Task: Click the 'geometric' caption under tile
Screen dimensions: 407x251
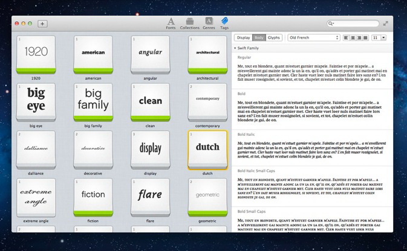Action: (x=207, y=221)
